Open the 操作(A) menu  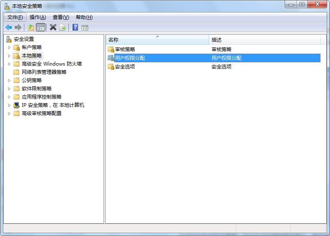click(x=38, y=17)
